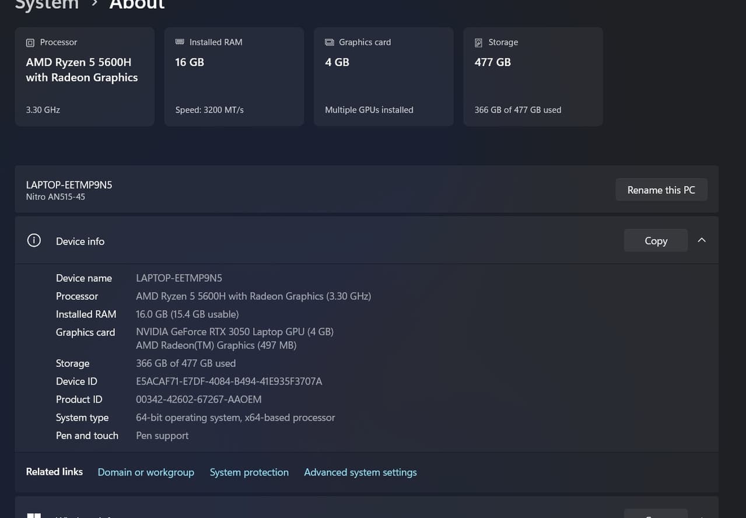746x518 pixels.
Task: Select the Product ID value 00342-42602-67267-AAOEM
Action: [x=199, y=399]
